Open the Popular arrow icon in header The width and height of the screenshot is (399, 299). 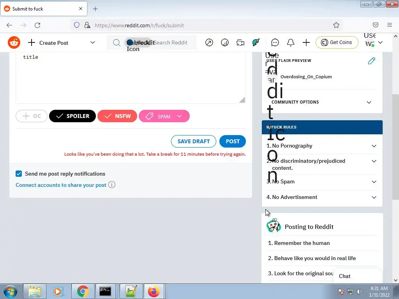(209, 42)
